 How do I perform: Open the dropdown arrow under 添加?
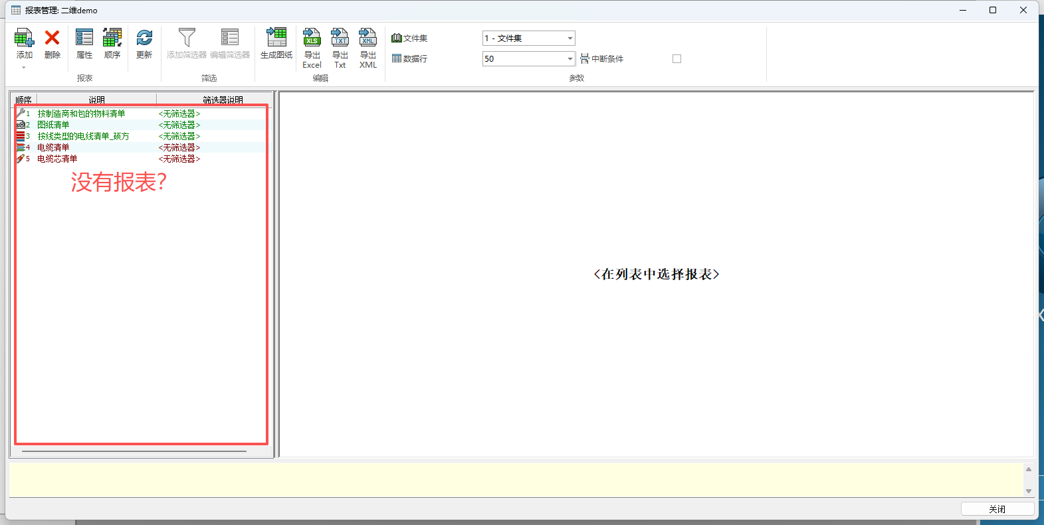24,68
